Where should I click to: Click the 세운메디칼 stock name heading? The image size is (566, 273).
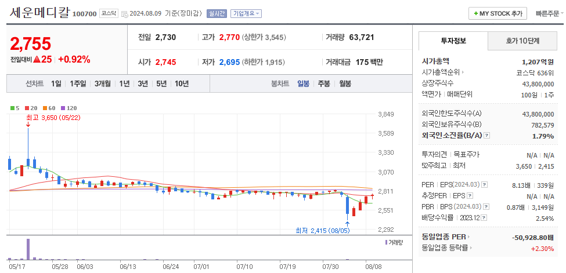pyautogui.click(x=39, y=12)
